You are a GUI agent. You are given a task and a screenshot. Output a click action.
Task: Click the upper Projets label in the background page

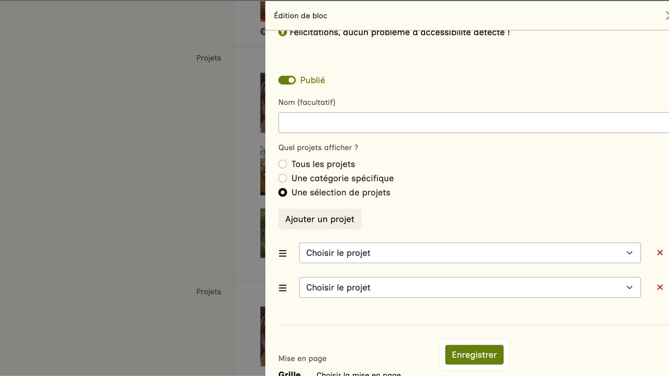point(209,58)
